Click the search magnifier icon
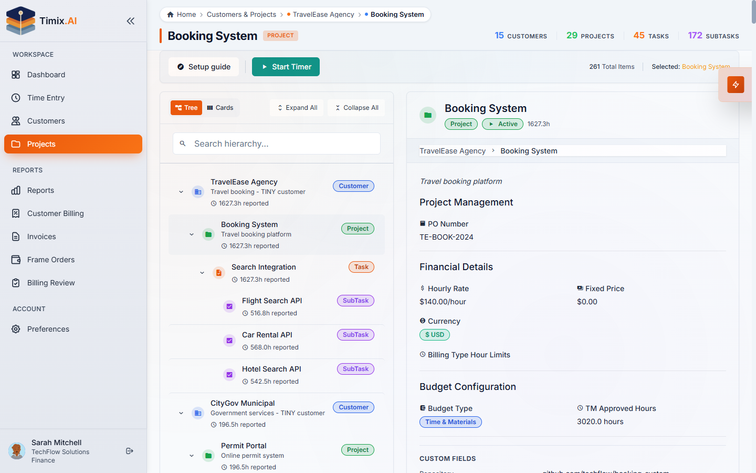756x473 pixels. tap(183, 143)
